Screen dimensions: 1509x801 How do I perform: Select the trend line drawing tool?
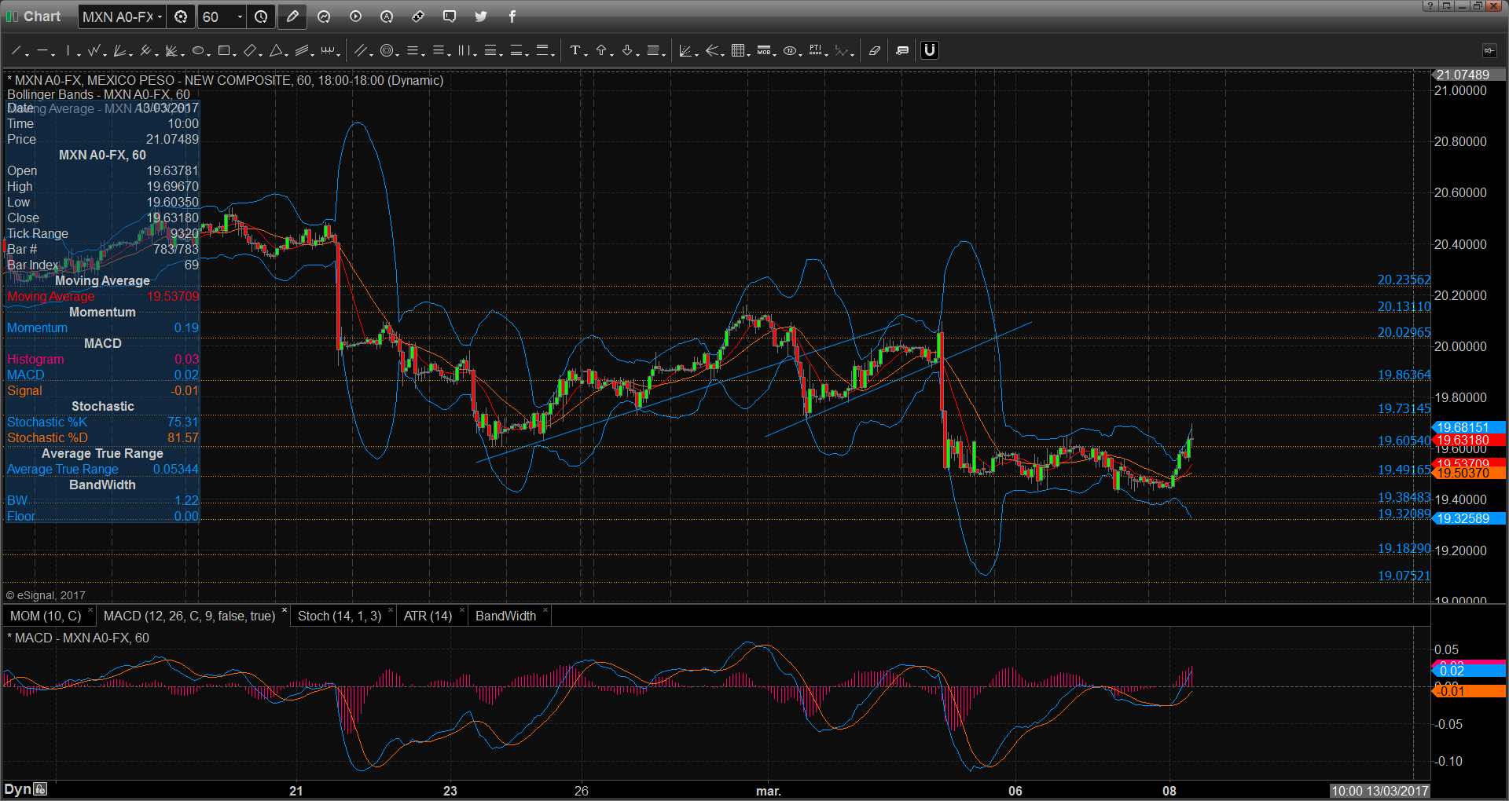[x=16, y=50]
